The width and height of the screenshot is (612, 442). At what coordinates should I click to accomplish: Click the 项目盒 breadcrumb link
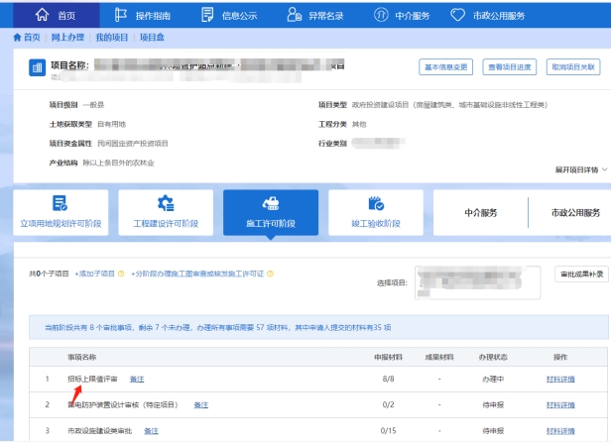pos(152,38)
